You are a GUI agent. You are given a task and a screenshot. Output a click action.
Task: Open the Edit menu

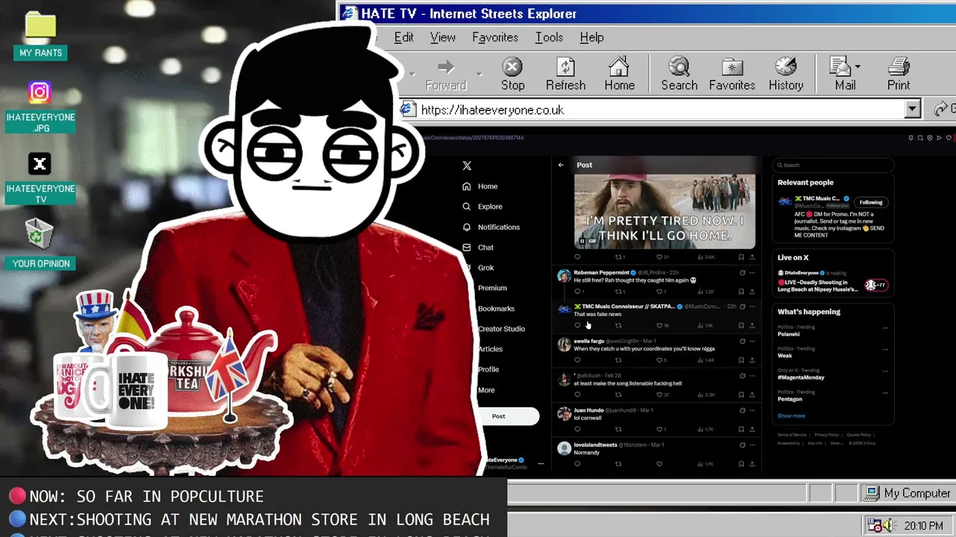[403, 37]
